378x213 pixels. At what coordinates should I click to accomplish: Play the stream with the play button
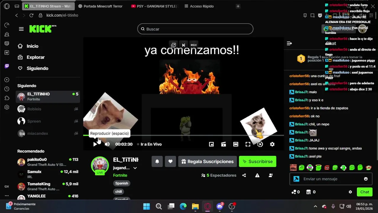coord(95,144)
